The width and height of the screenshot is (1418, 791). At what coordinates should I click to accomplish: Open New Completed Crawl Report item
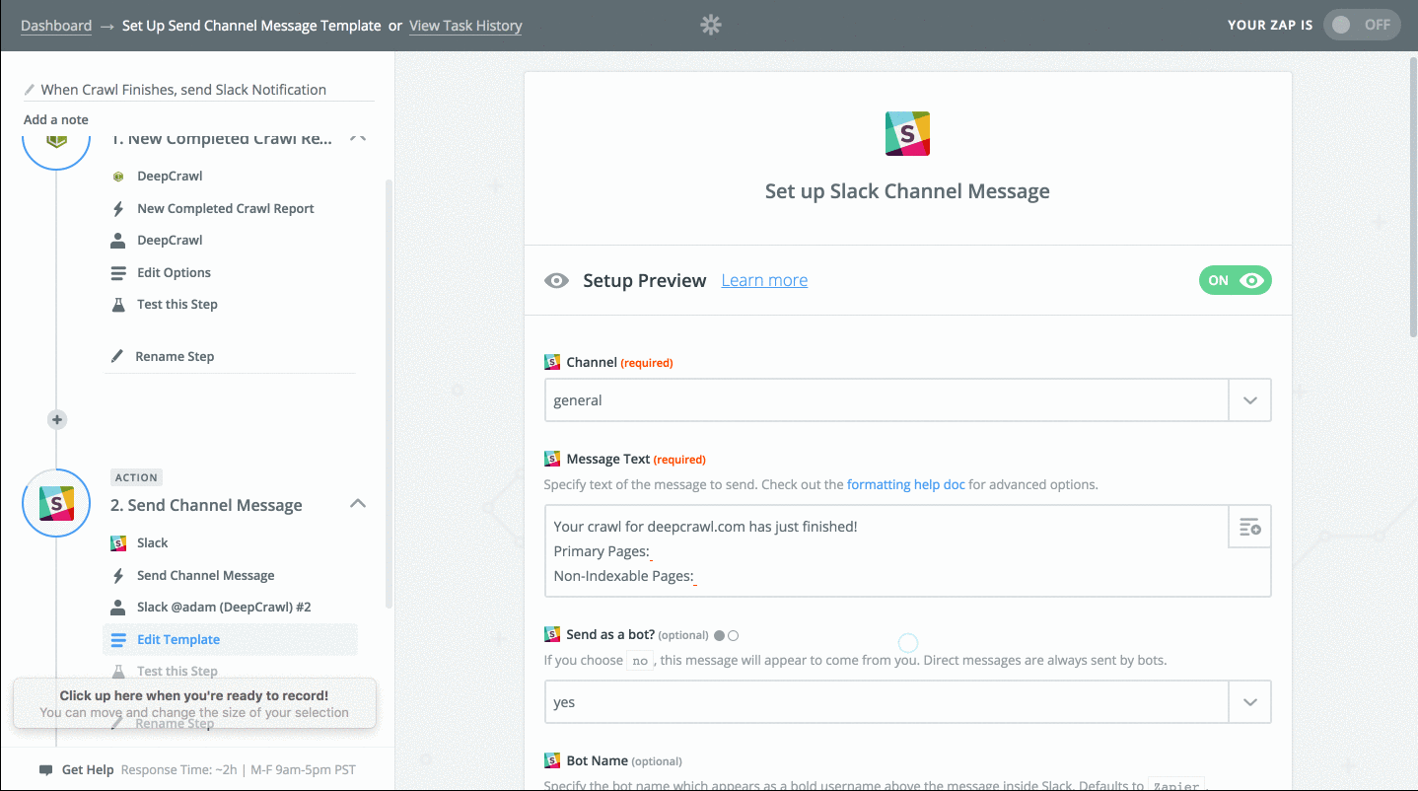point(226,209)
